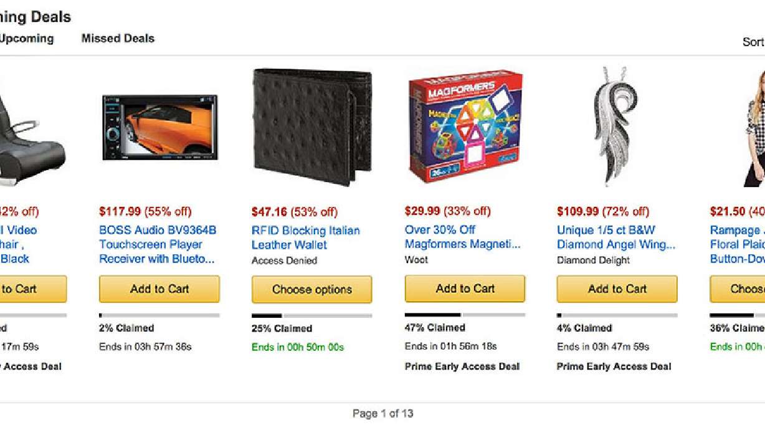Add the Diamond Angel Wing pendant to cart
This screenshot has width=765, height=430.
pos(616,289)
